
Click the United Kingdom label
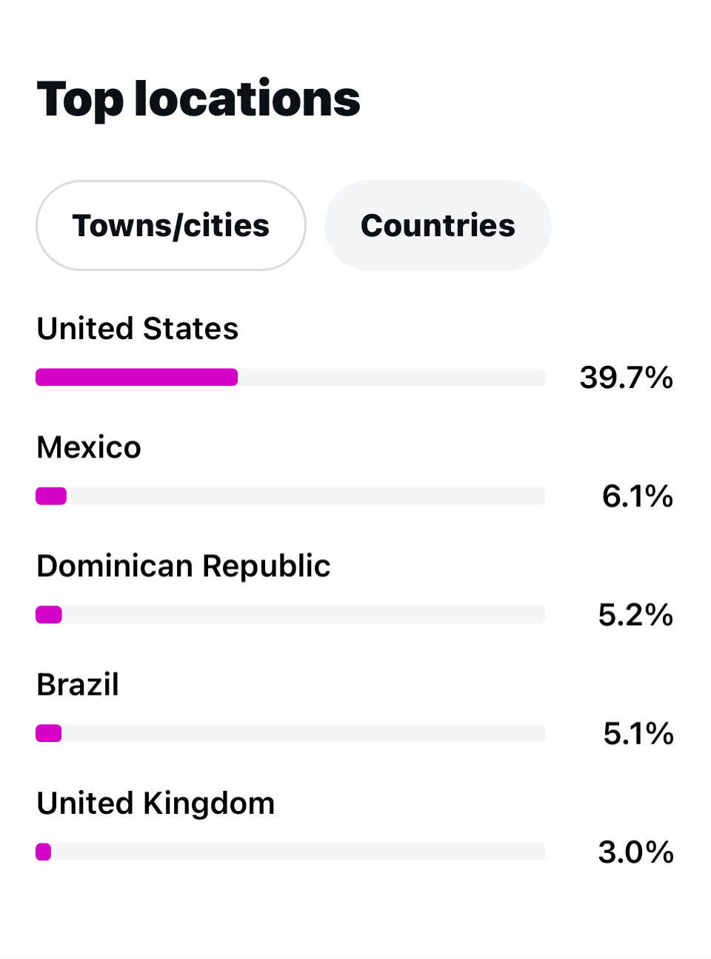pyautogui.click(x=156, y=803)
